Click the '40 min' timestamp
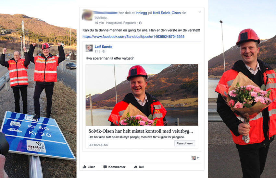 (99, 23)
